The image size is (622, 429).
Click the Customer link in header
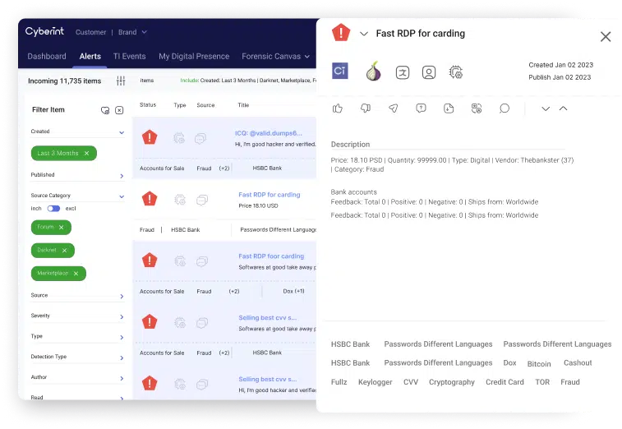coord(91,32)
